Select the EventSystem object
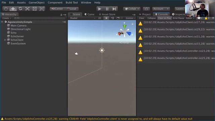Screen dimensions: 215x121 [x=18, y=43]
